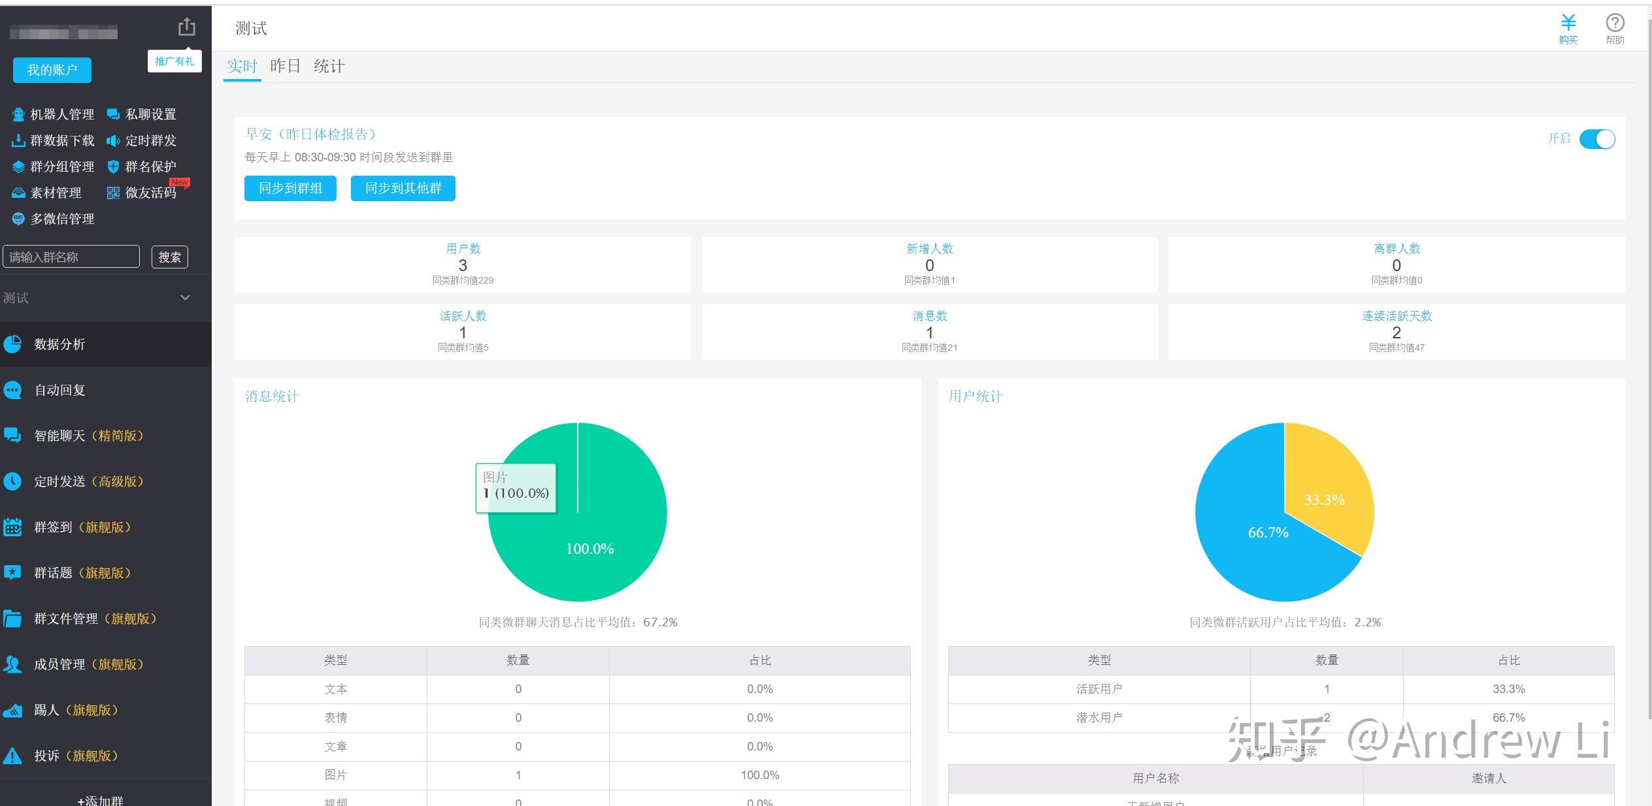Screen dimensions: 1652x806
Task: Click the group grouping management layers icon
Action: (18, 167)
